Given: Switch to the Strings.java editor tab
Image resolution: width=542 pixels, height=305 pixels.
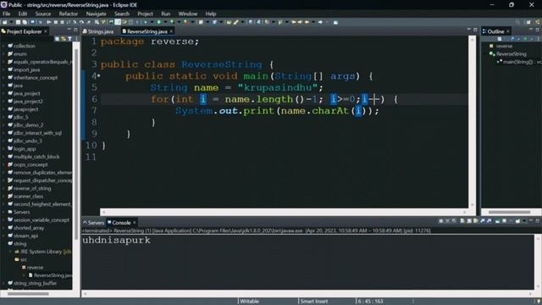Looking at the screenshot, I should [98, 31].
